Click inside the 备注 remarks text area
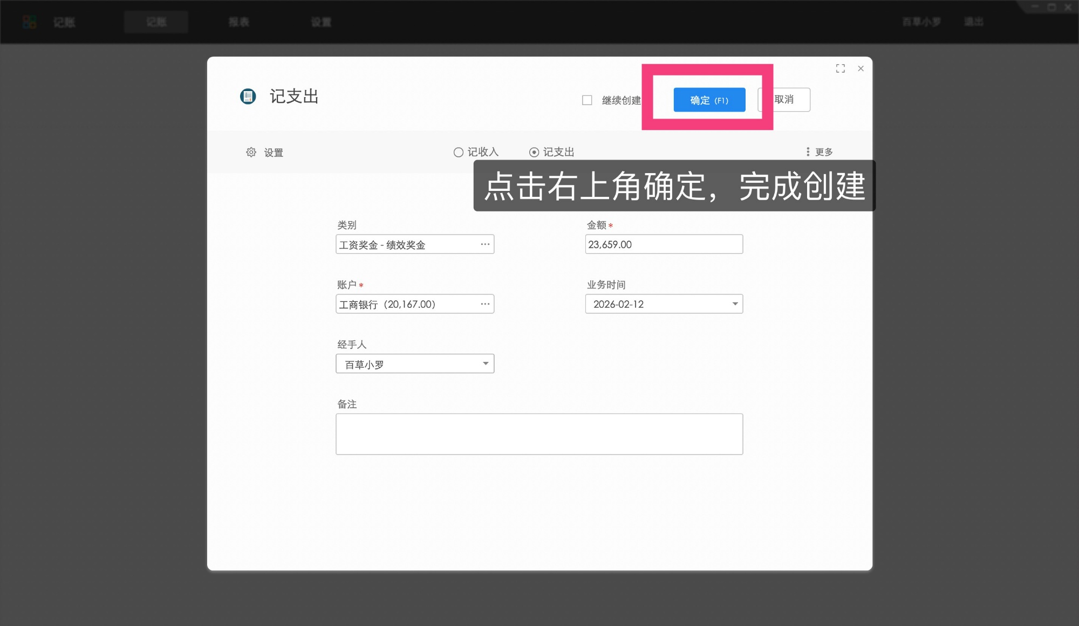This screenshot has height=626, width=1079. pos(539,434)
